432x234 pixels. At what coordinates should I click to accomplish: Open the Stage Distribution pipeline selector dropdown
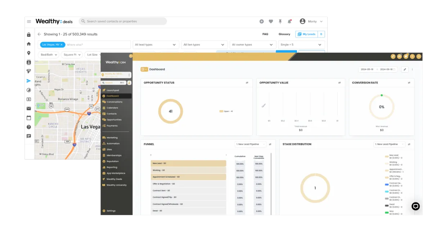tap(390, 144)
